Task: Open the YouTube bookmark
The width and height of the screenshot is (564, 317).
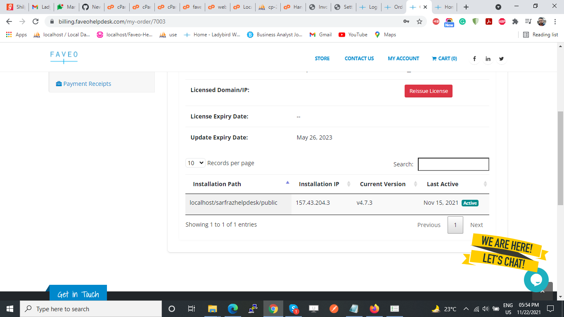Action: (353, 35)
